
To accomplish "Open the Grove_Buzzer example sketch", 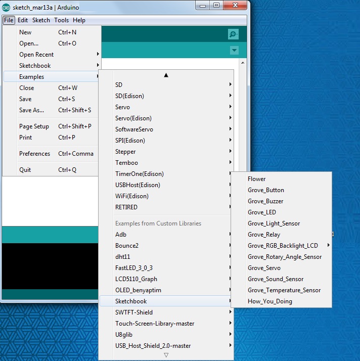I will pos(282,201).
